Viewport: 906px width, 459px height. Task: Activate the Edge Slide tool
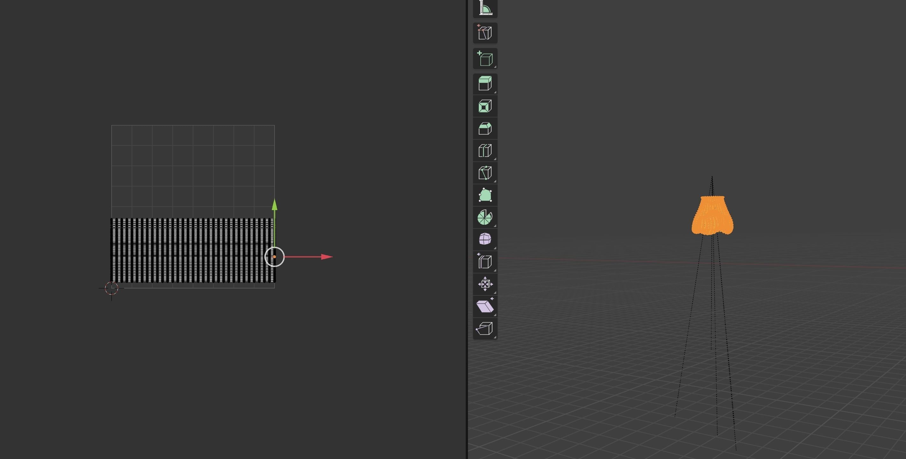[x=485, y=262]
